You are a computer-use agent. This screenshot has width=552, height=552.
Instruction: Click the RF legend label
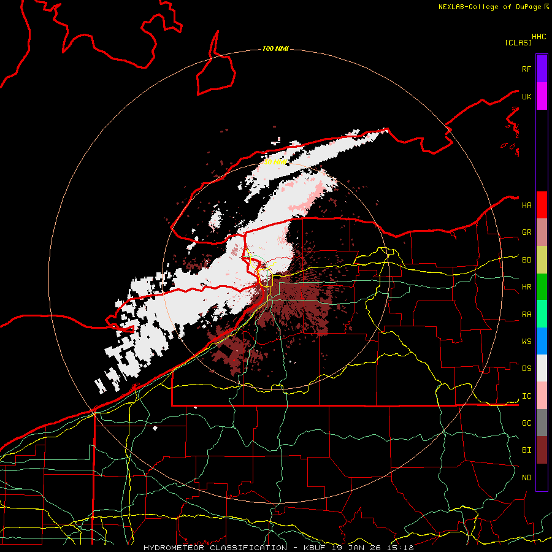click(x=526, y=69)
